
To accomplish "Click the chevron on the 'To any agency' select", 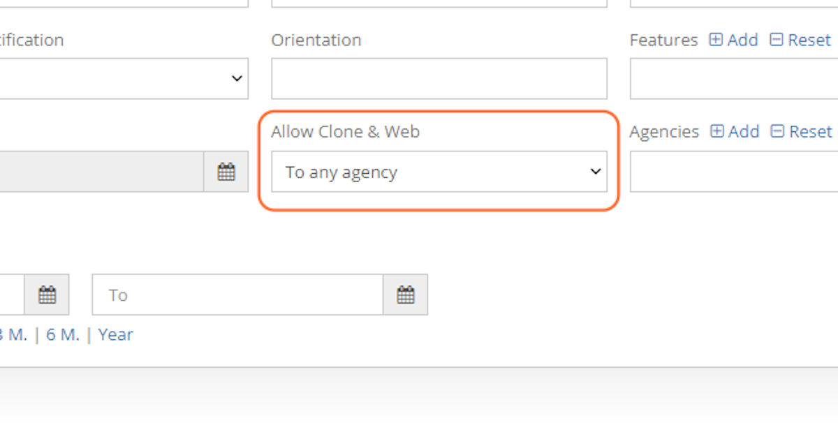I will 595,172.
